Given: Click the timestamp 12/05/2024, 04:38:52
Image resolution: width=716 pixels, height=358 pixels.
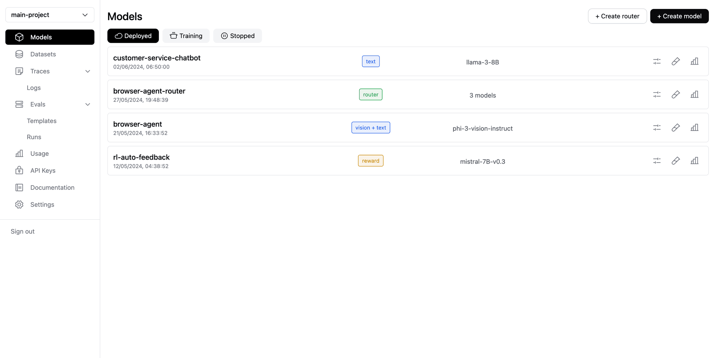Looking at the screenshot, I should tap(141, 166).
